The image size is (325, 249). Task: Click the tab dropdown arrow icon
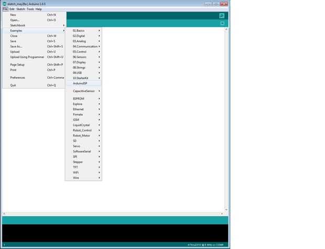tap(222, 24)
